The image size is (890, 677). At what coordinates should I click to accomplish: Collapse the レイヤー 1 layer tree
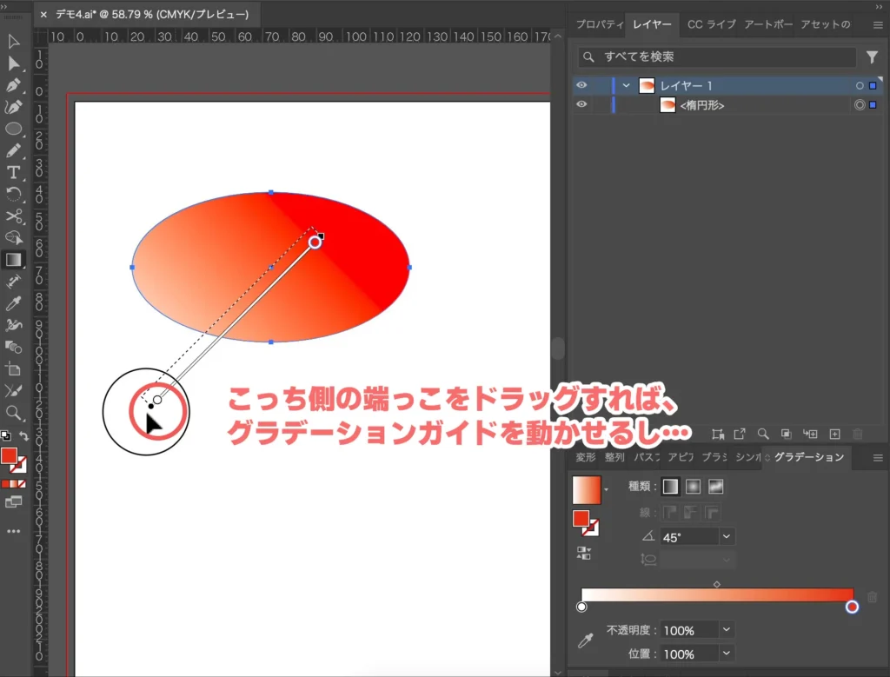626,85
